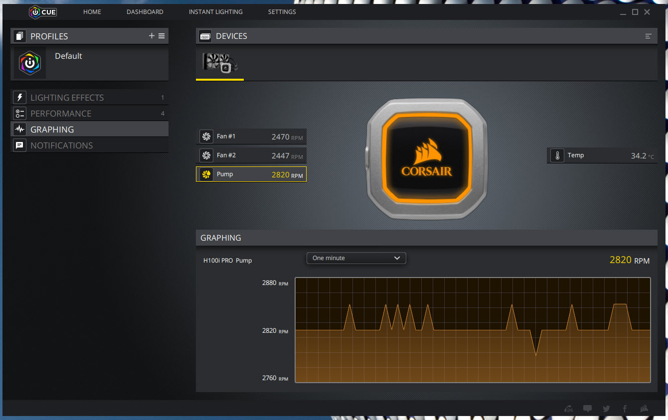Click the Temp thermometer icon
Image resolution: width=668 pixels, height=420 pixels.
pyautogui.click(x=557, y=155)
